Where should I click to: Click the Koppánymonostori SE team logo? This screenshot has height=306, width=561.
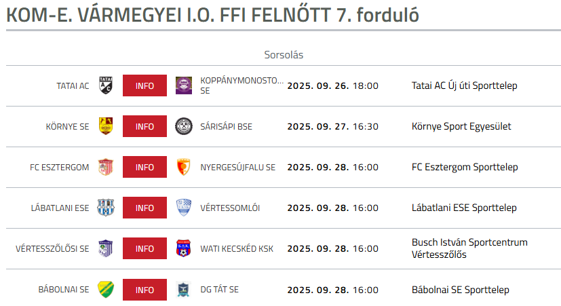[183, 85]
